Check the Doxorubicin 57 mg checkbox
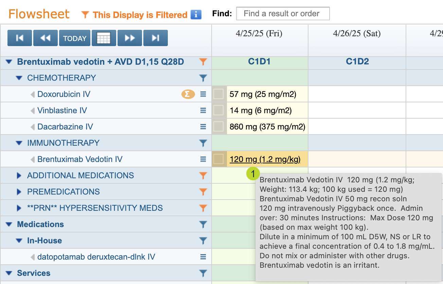The width and height of the screenshot is (443, 284). [x=218, y=94]
